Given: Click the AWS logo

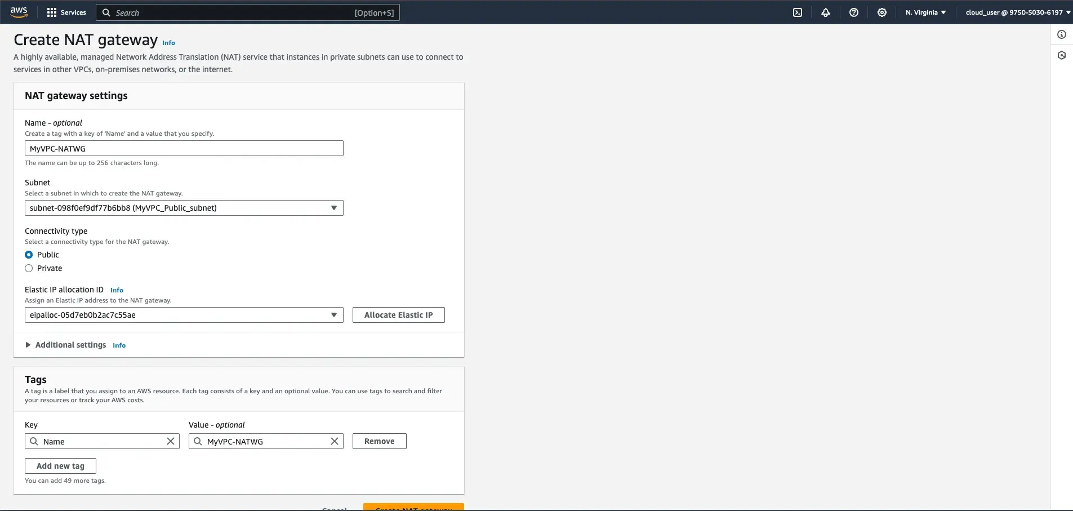Looking at the screenshot, I should pyautogui.click(x=19, y=12).
